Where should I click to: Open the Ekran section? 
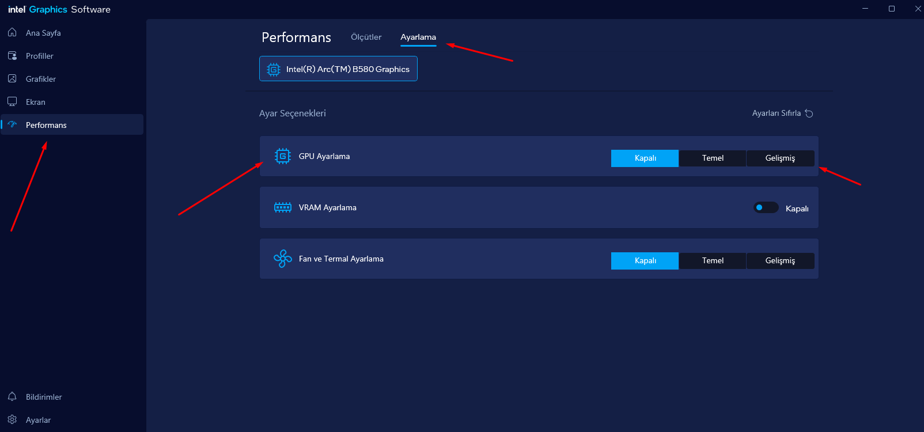point(72,102)
